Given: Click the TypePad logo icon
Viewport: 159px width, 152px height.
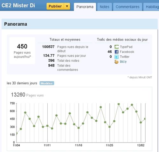Looking at the screenshot, I should point(116,47).
